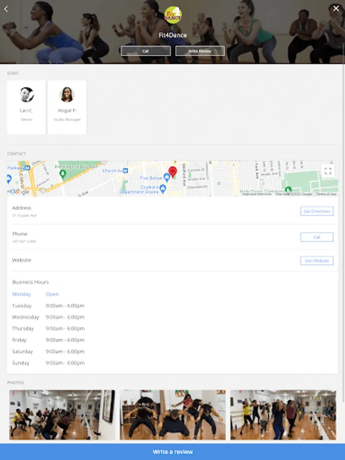Open the Google logo on the map

[x=19, y=192]
